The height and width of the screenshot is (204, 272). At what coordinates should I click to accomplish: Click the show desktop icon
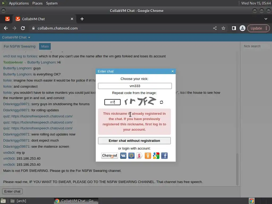[x=3, y=201]
